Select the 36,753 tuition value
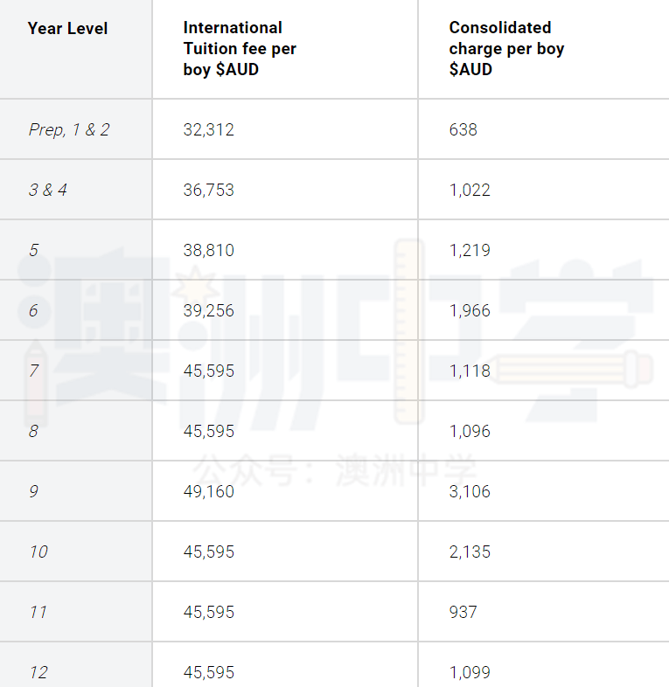Image resolution: width=669 pixels, height=687 pixels. click(x=209, y=190)
